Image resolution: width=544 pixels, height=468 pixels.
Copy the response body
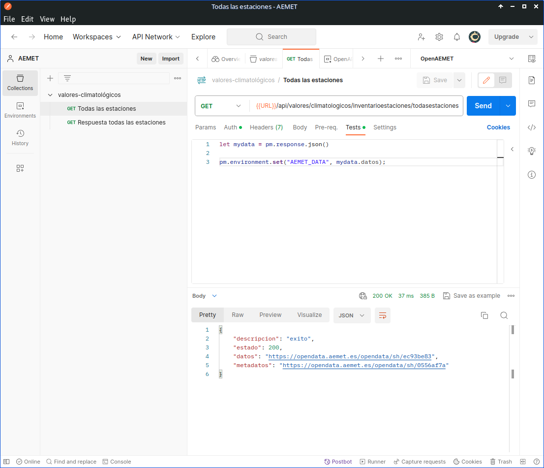[484, 315]
